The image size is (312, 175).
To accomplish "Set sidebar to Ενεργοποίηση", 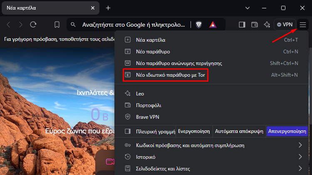I will pos(193,131).
